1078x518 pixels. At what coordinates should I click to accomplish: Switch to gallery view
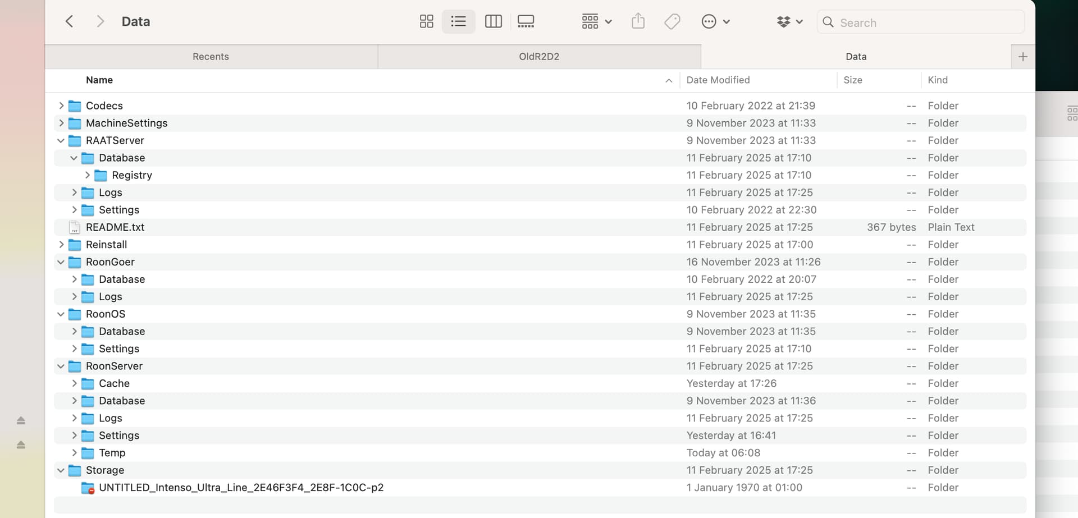tap(526, 21)
